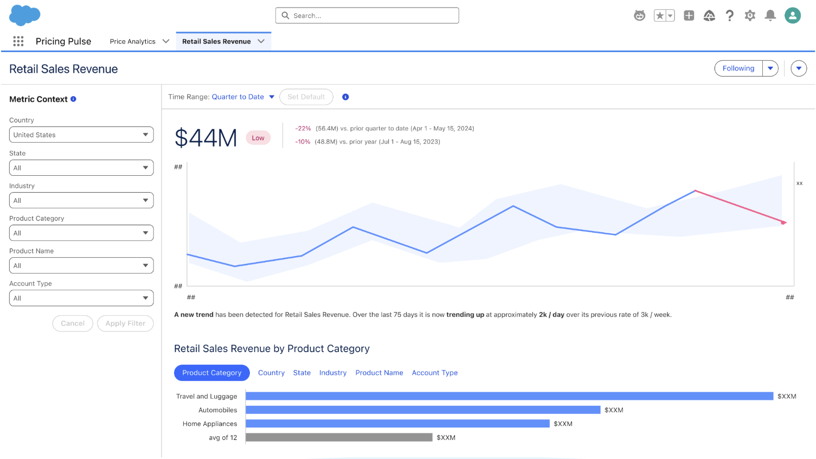Click the Metric Context info icon

pos(73,99)
